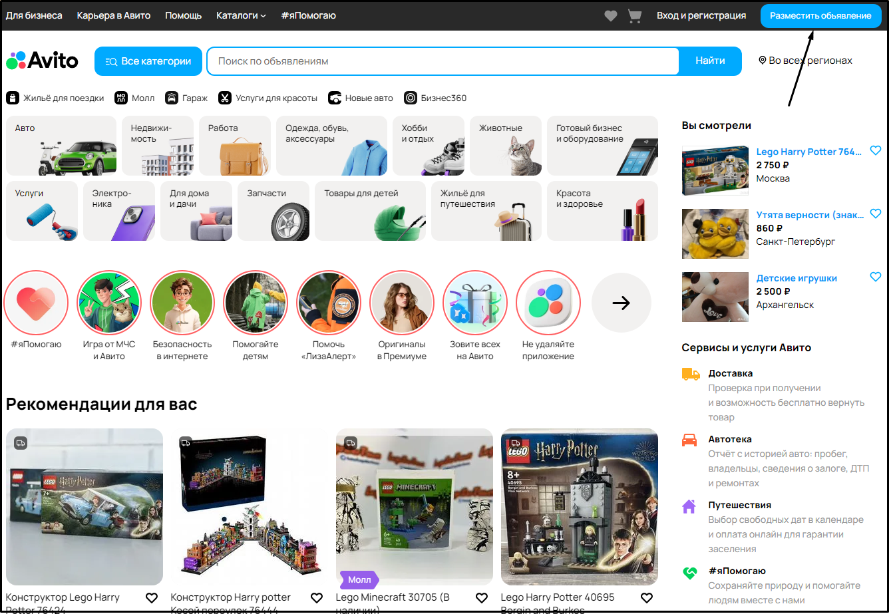Open Красота и здоровье category

click(x=602, y=211)
